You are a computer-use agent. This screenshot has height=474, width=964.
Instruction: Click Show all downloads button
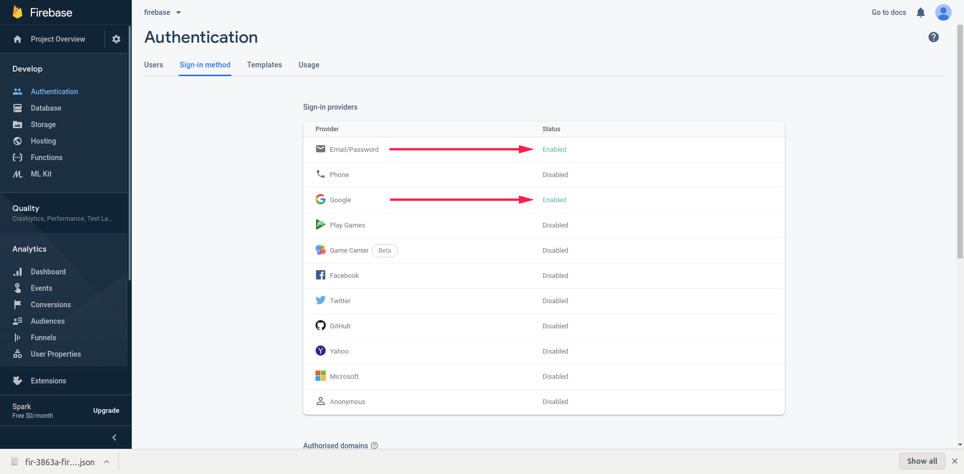[922, 461]
